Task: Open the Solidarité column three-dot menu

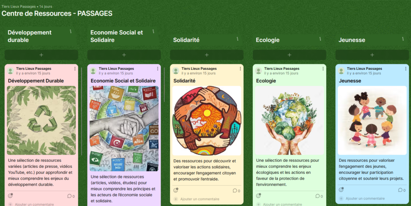Action: pyautogui.click(x=238, y=39)
